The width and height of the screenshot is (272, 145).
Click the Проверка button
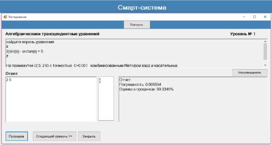pos(17,136)
